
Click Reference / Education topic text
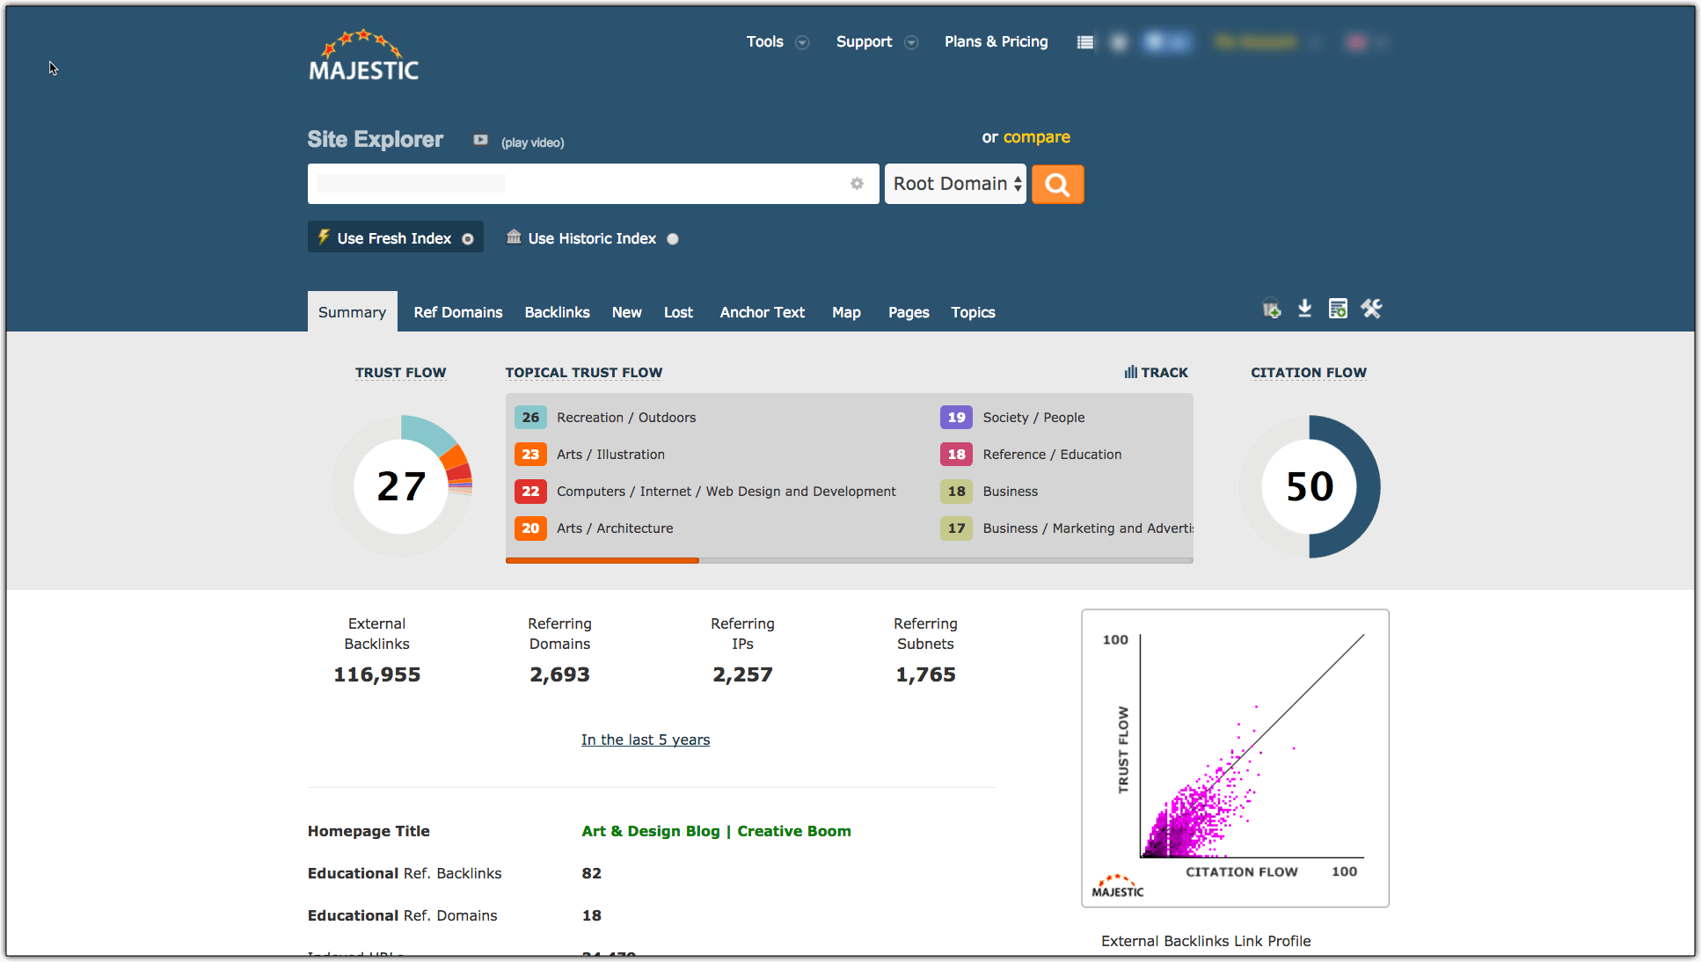tap(1053, 455)
